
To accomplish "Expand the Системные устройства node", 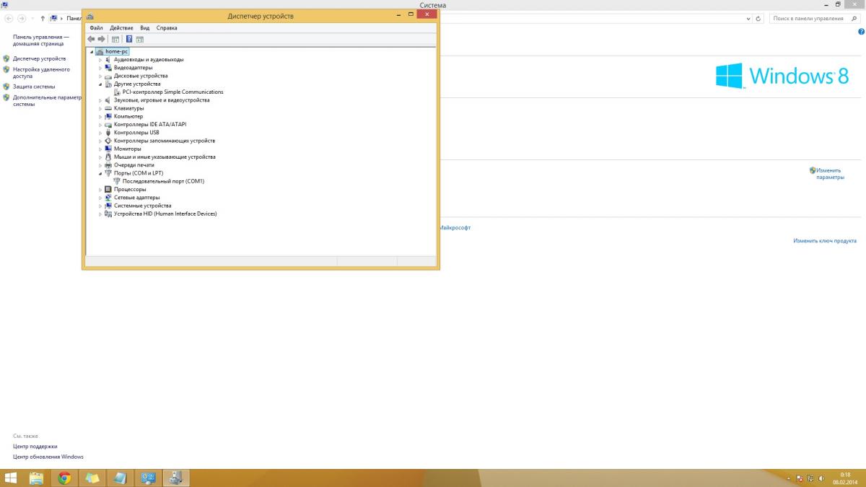I will (x=100, y=206).
